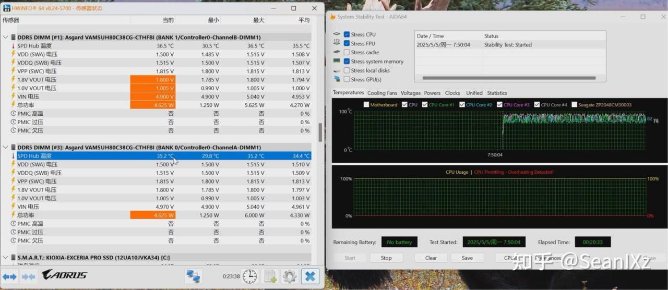Open the network remote monitoring icon in HWiNFO
The width and height of the screenshot is (668, 290).
click(x=194, y=276)
